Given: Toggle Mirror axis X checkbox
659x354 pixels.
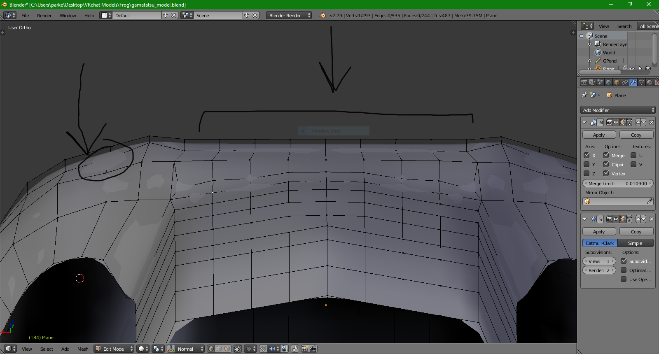Looking at the screenshot, I should pos(587,155).
